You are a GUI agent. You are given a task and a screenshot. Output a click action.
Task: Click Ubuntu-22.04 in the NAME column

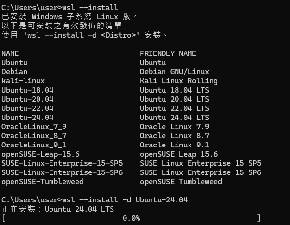(x=27, y=108)
